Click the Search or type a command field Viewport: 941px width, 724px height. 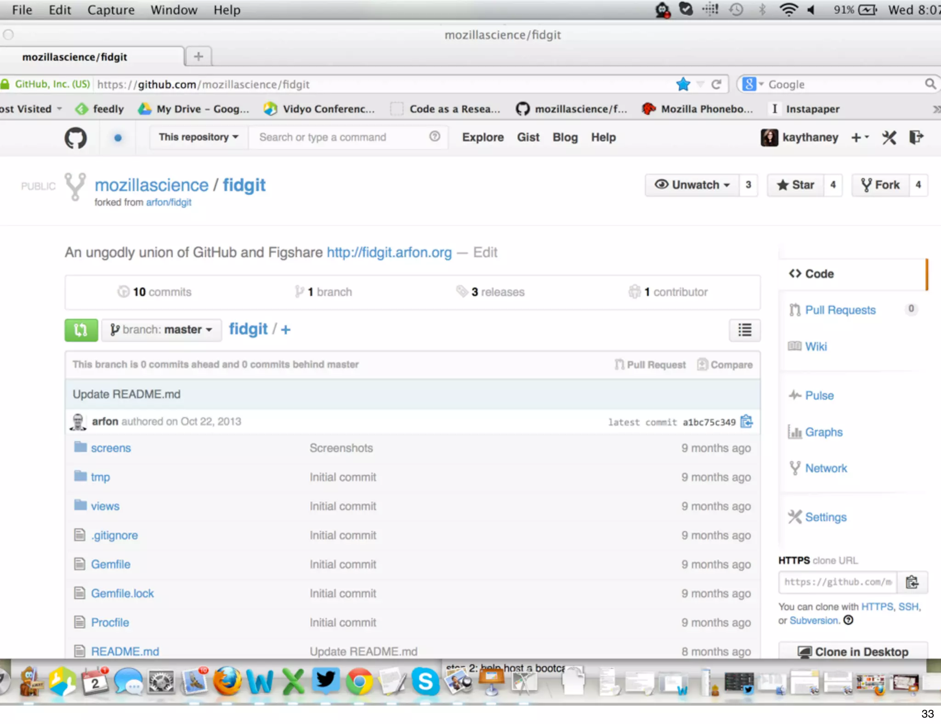[x=340, y=137]
